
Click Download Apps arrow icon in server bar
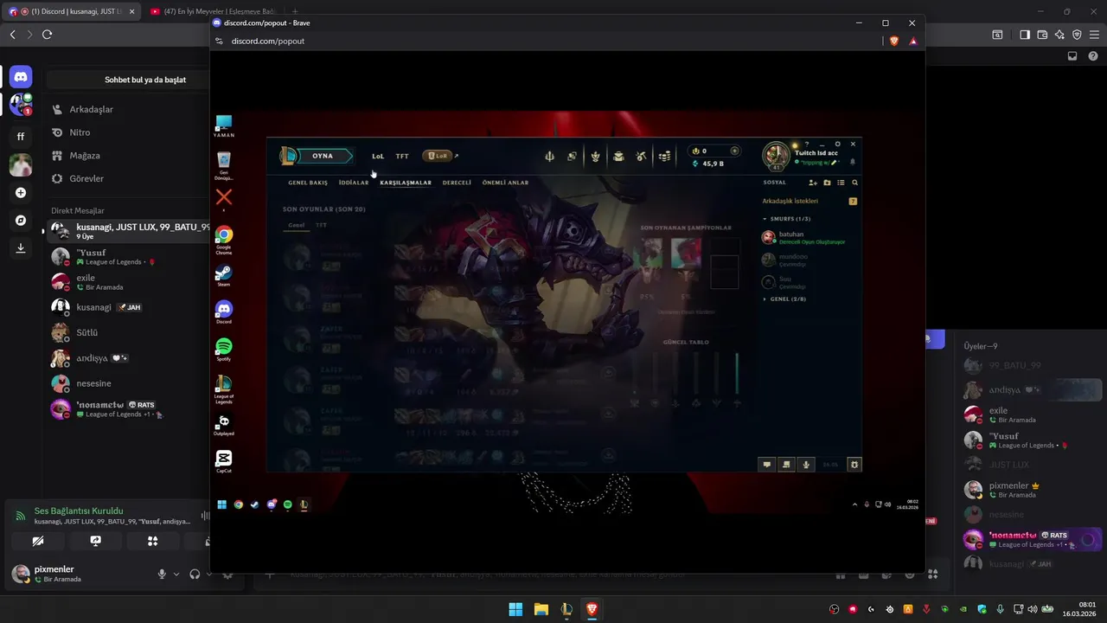(x=21, y=248)
